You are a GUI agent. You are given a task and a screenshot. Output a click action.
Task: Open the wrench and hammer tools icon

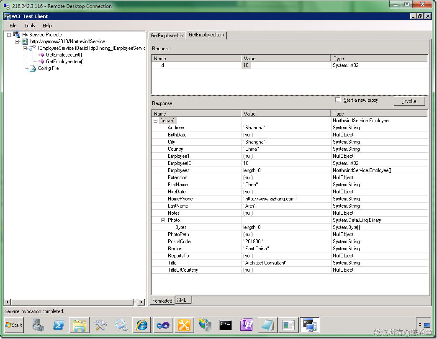(100, 325)
